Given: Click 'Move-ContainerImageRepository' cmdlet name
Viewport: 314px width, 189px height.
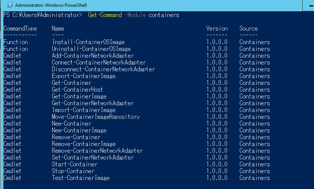Looking at the screenshot, I should click(x=96, y=117).
